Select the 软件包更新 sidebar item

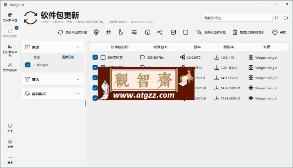pos(10,32)
